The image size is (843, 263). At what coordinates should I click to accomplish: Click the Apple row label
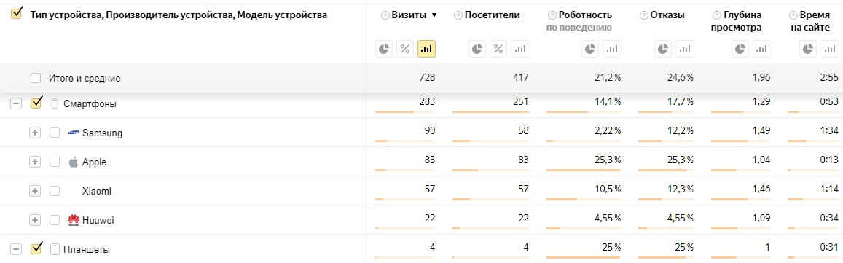[94, 162]
